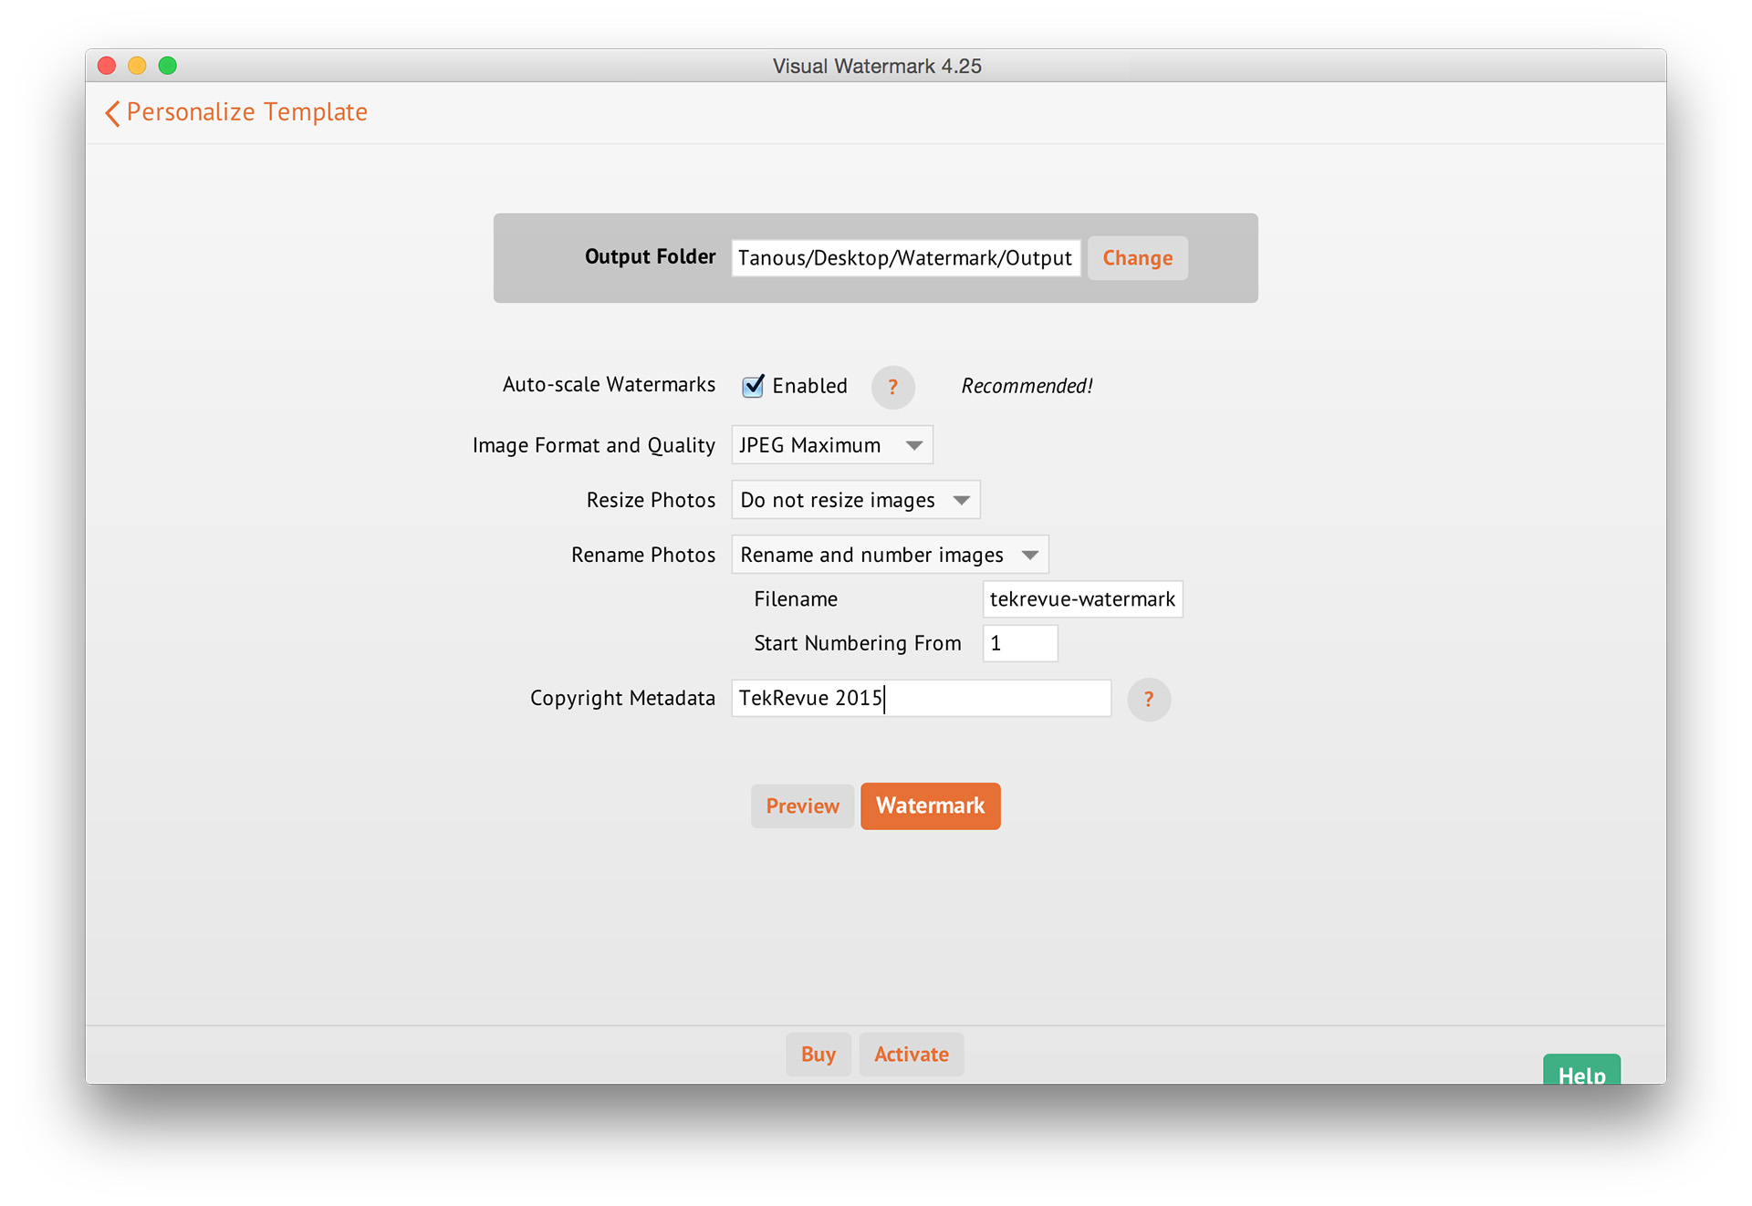1752x1206 pixels.
Task: Open Image Format and Quality dropdown
Action: 832,445
